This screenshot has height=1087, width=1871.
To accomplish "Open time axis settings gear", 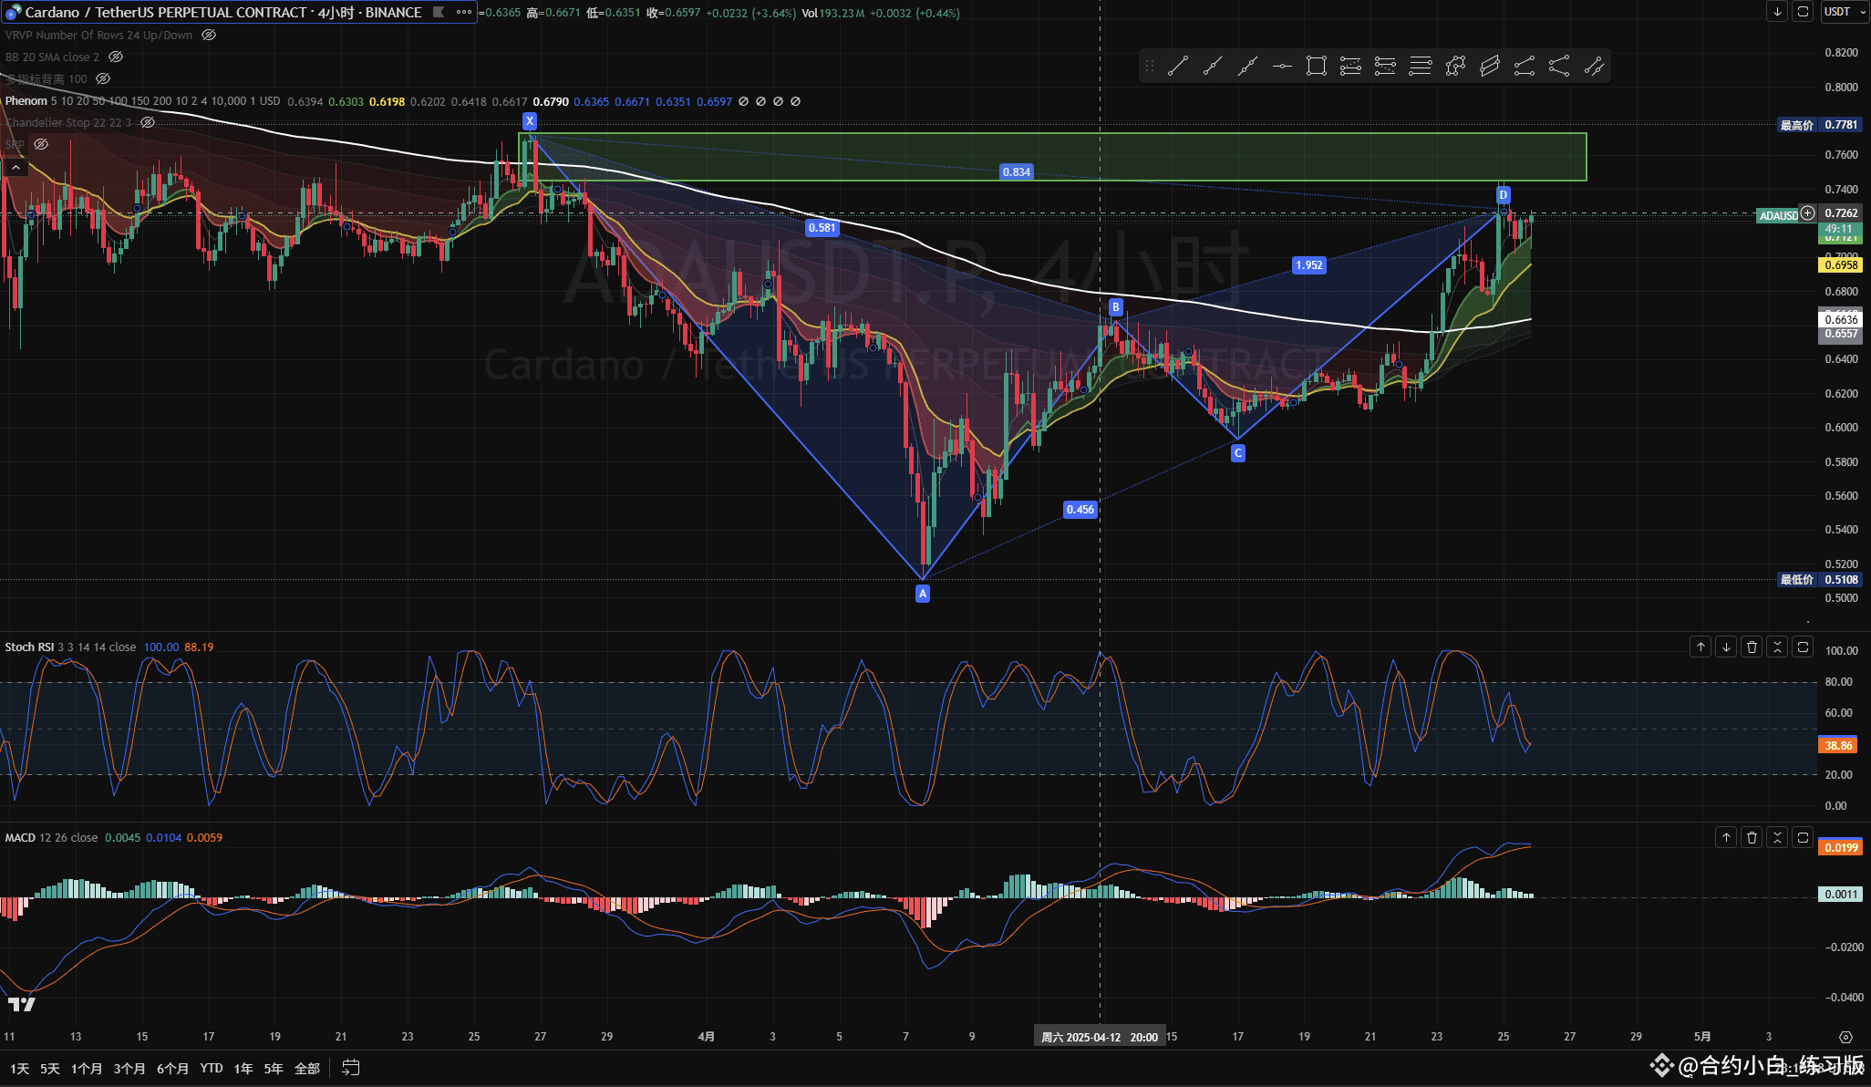I will [1845, 1037].
